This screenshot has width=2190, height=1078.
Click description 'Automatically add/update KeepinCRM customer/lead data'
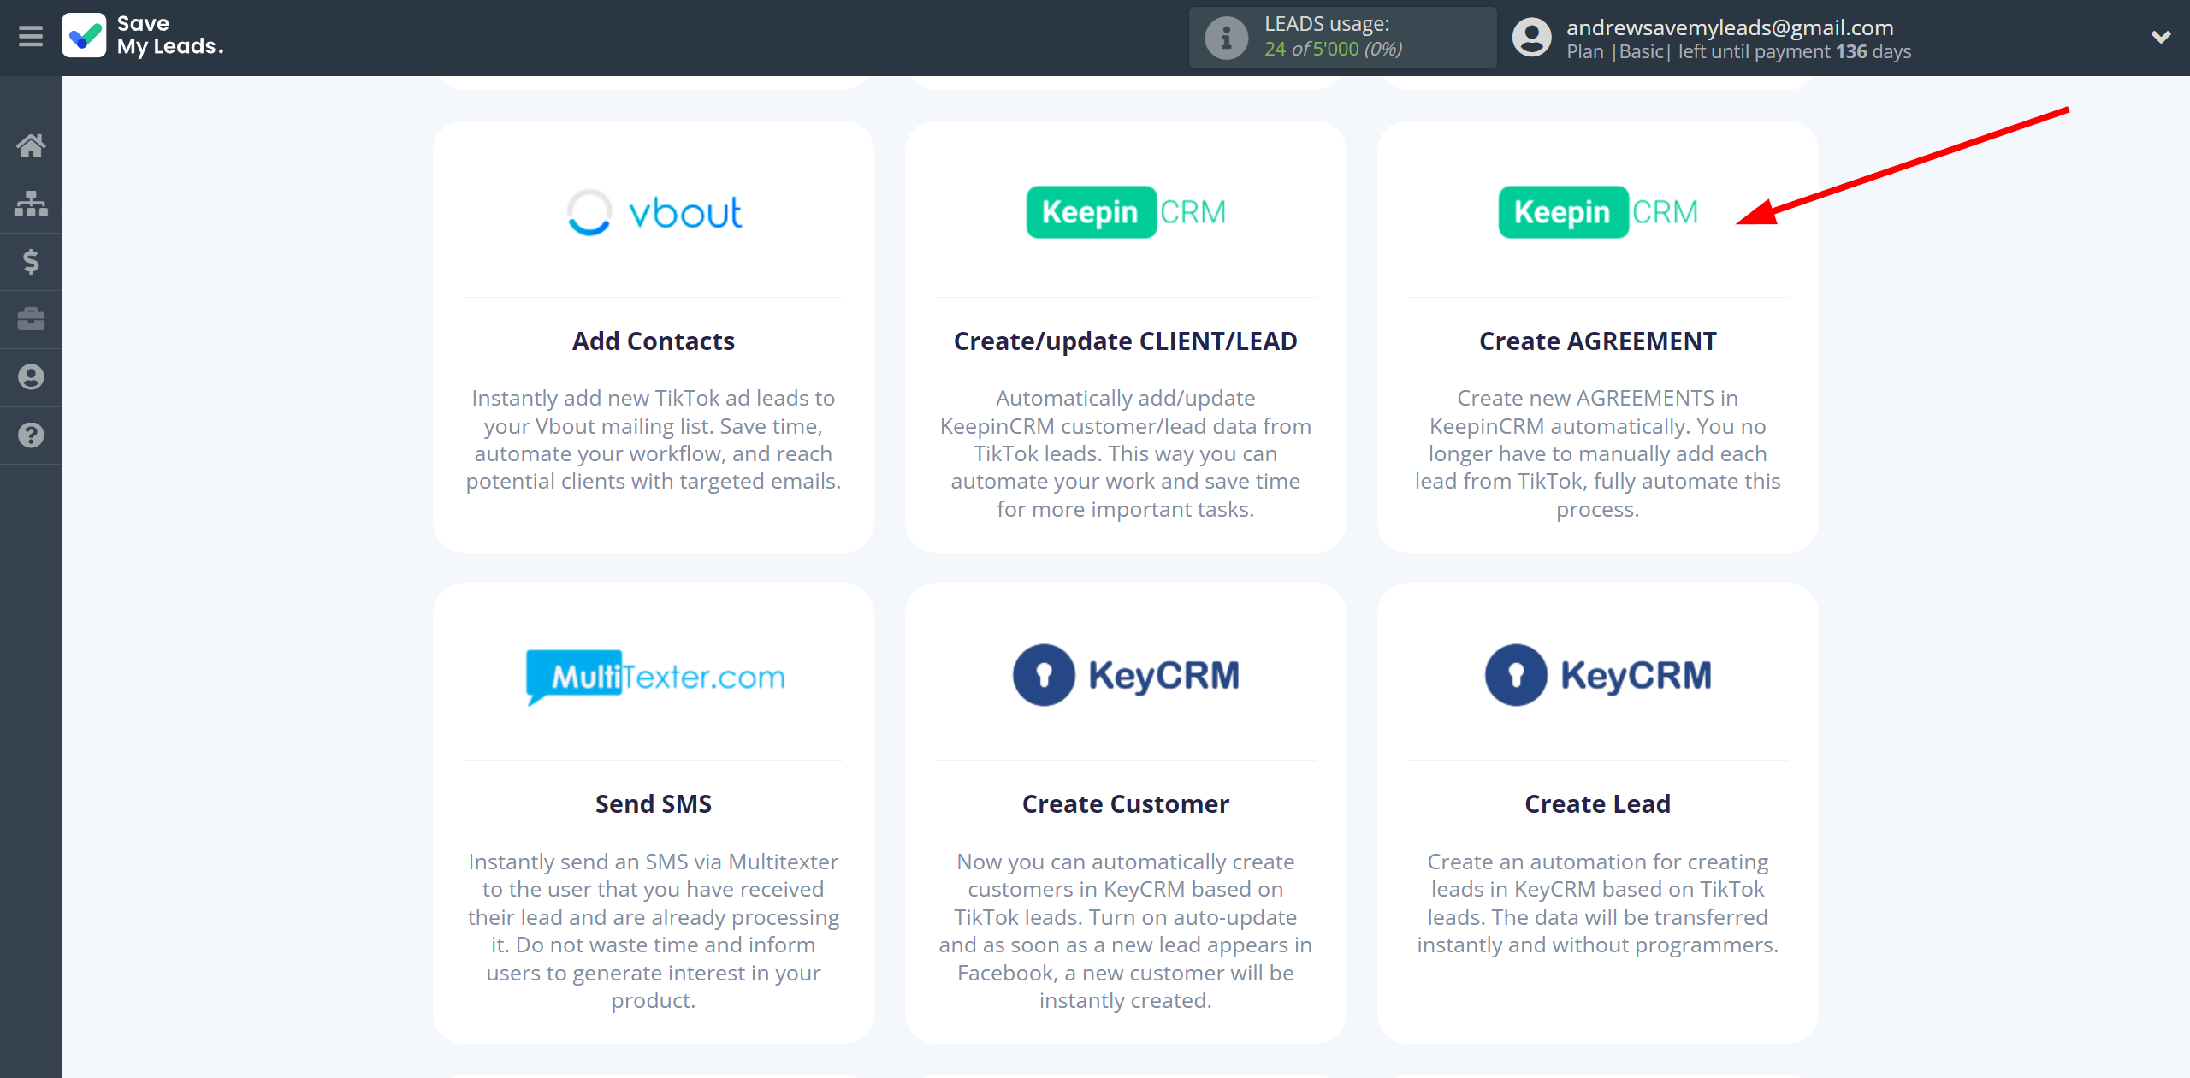coord(1126,453)
